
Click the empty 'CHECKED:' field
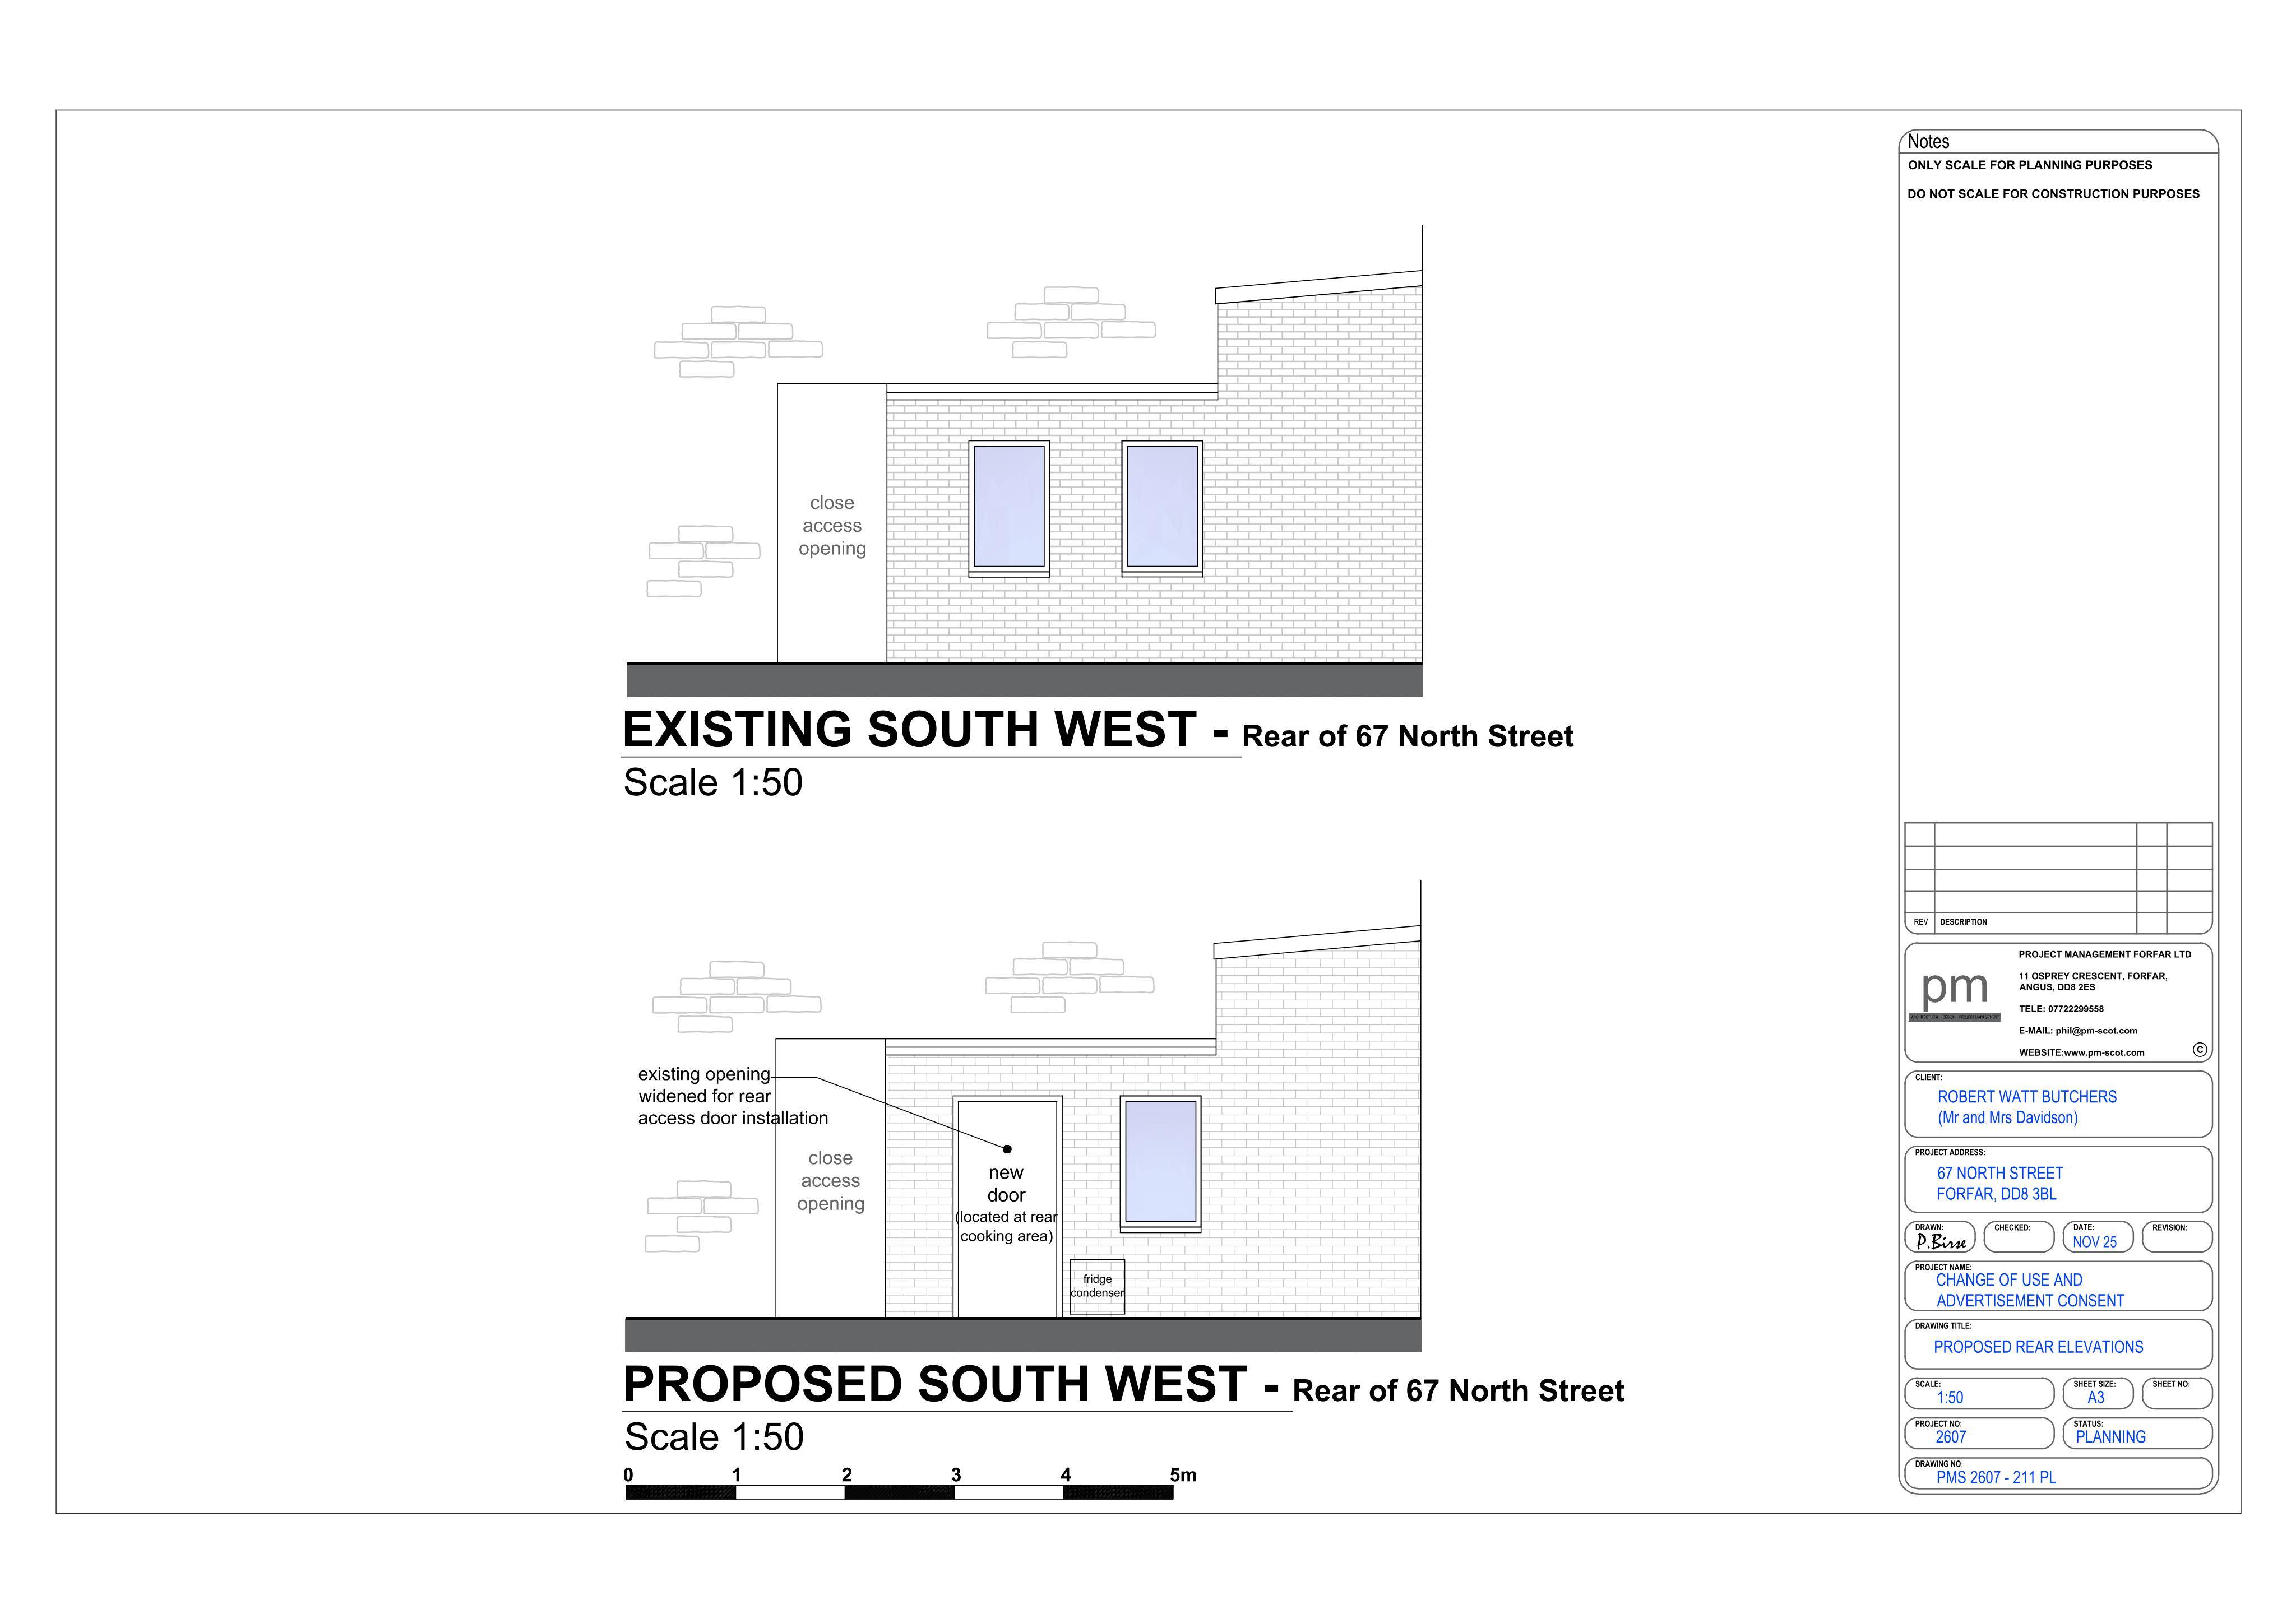point(2019,1237)
